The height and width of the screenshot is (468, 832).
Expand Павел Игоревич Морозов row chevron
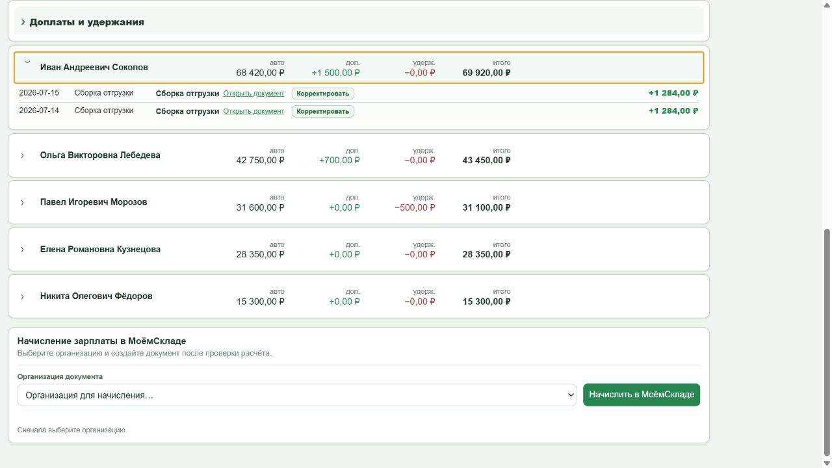click(x=22, y=202)
